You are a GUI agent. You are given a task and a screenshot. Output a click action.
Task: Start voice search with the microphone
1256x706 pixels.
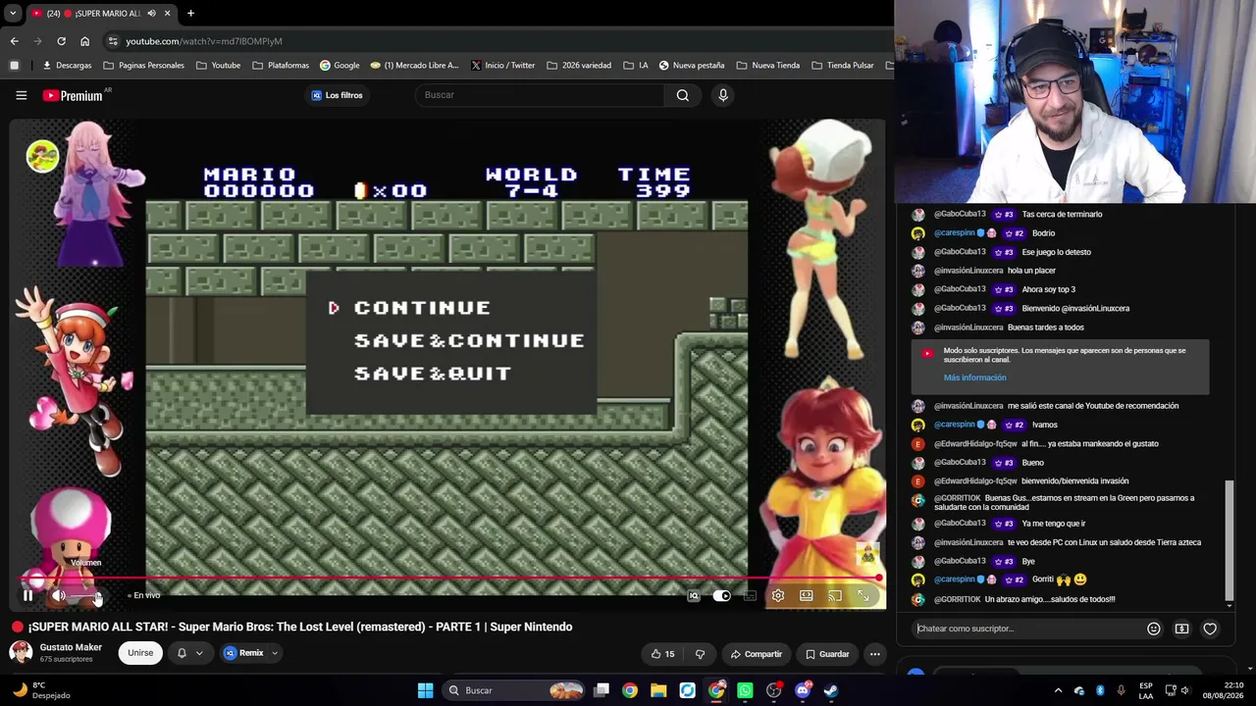[723, 95]
